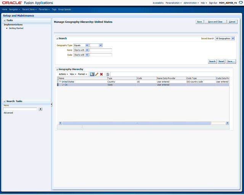Screen dimensions: 244x195
Task: Open the Geography Type value dropdown
Action: click(x=96, y=45)
